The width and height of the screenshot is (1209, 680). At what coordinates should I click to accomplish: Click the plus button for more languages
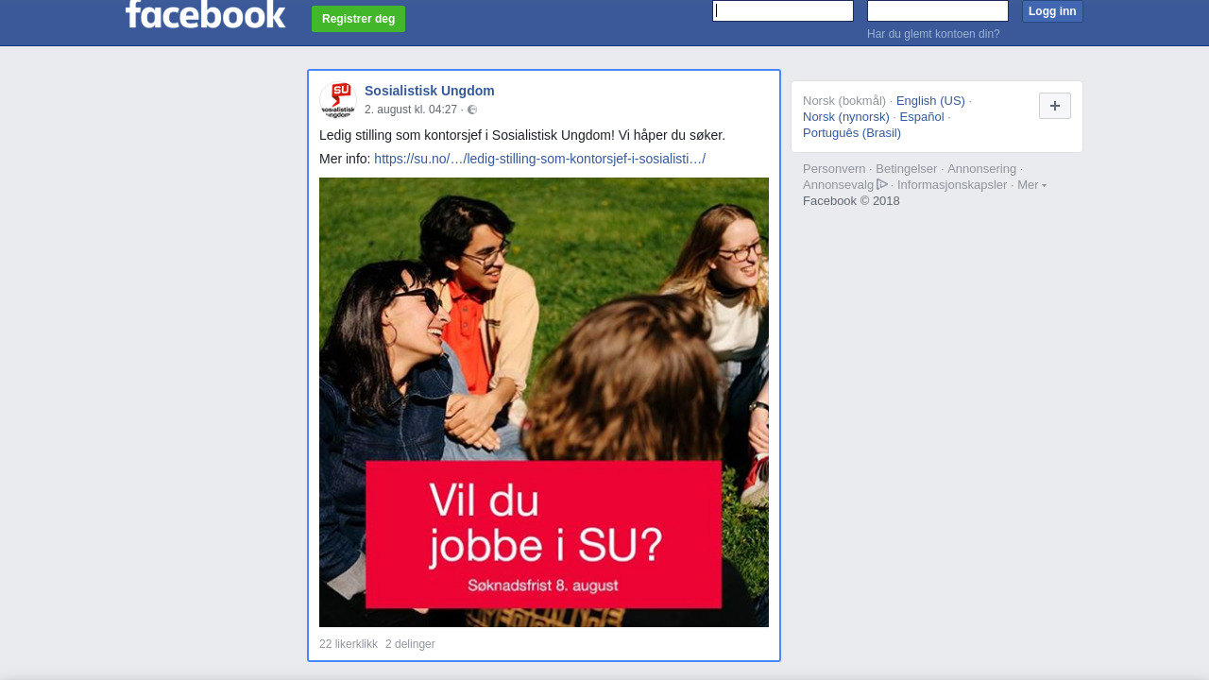(x=1055, y=106)
